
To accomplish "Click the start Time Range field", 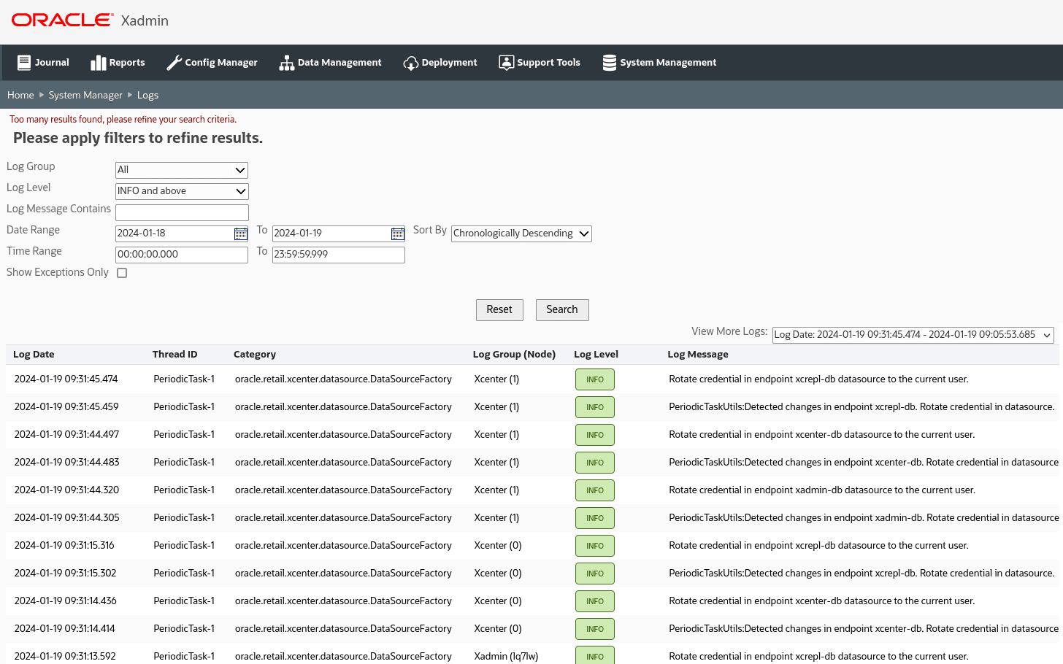I will pyautogui.click(x=182, y=255).
